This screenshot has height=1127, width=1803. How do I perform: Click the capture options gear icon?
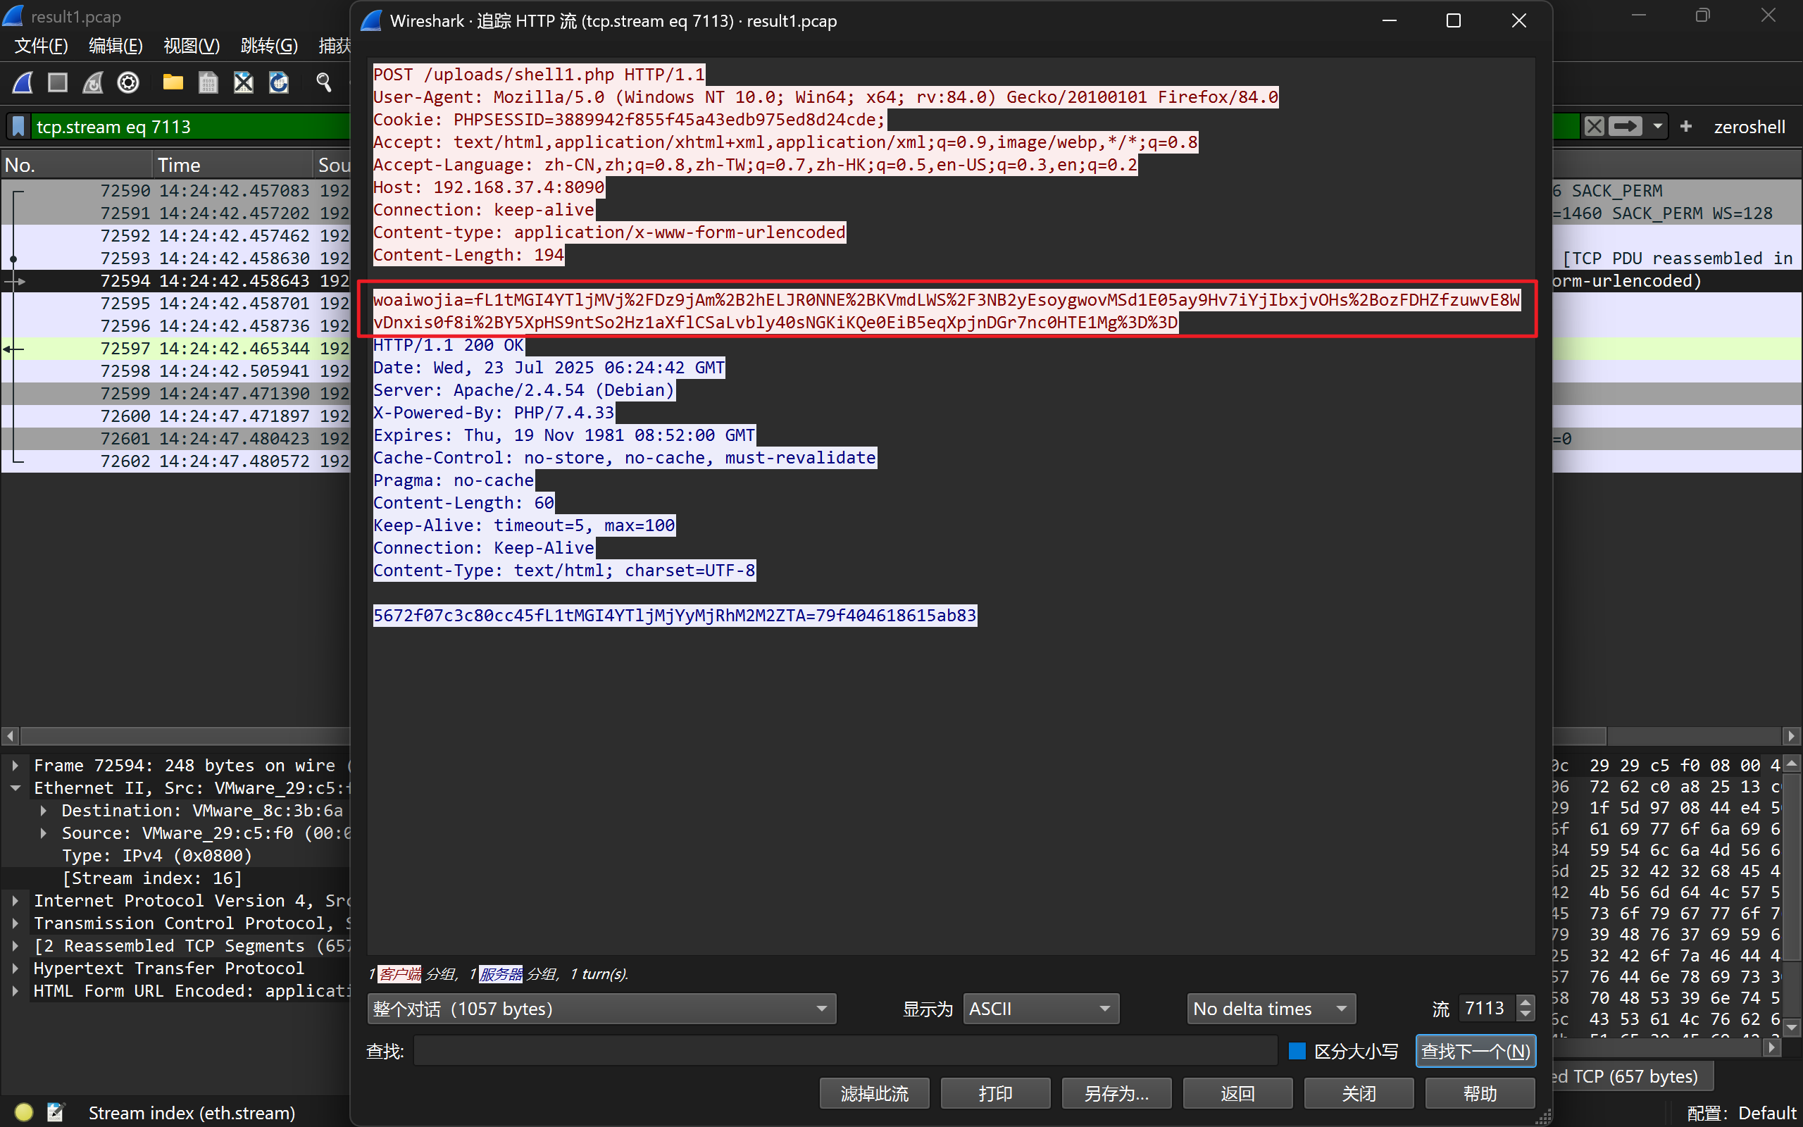click(x=128, y=82)
